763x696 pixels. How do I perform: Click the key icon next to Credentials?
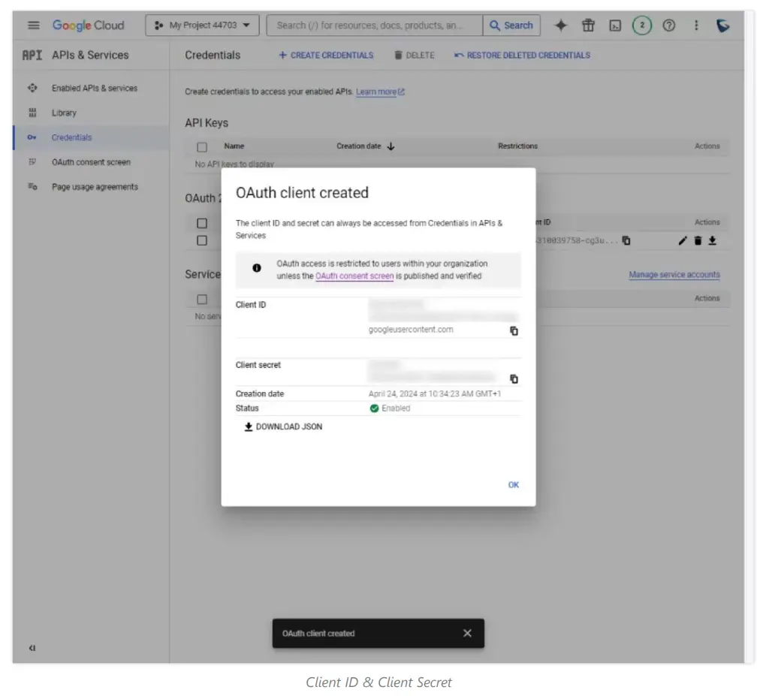32,137
